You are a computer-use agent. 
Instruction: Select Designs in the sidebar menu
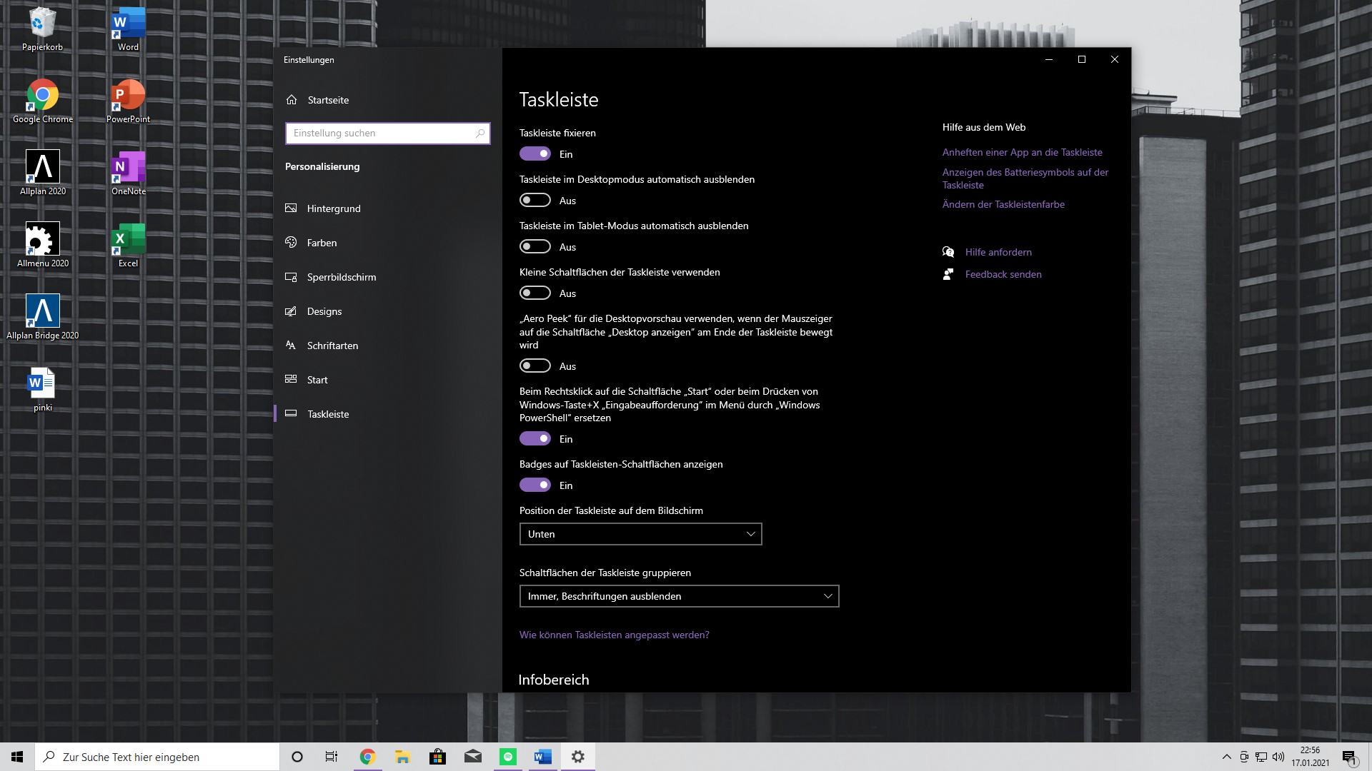coord(324,311)
